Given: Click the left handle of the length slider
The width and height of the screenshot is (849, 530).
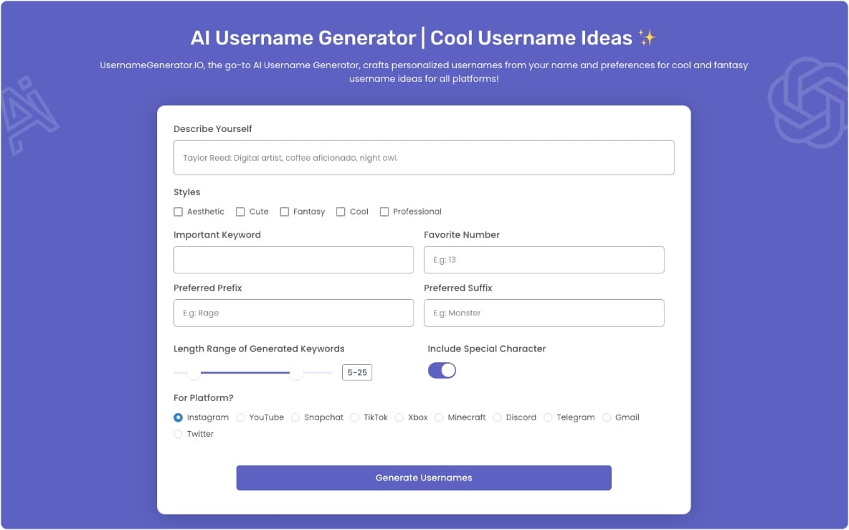Looking at the screenshot, I should (193, 373).
